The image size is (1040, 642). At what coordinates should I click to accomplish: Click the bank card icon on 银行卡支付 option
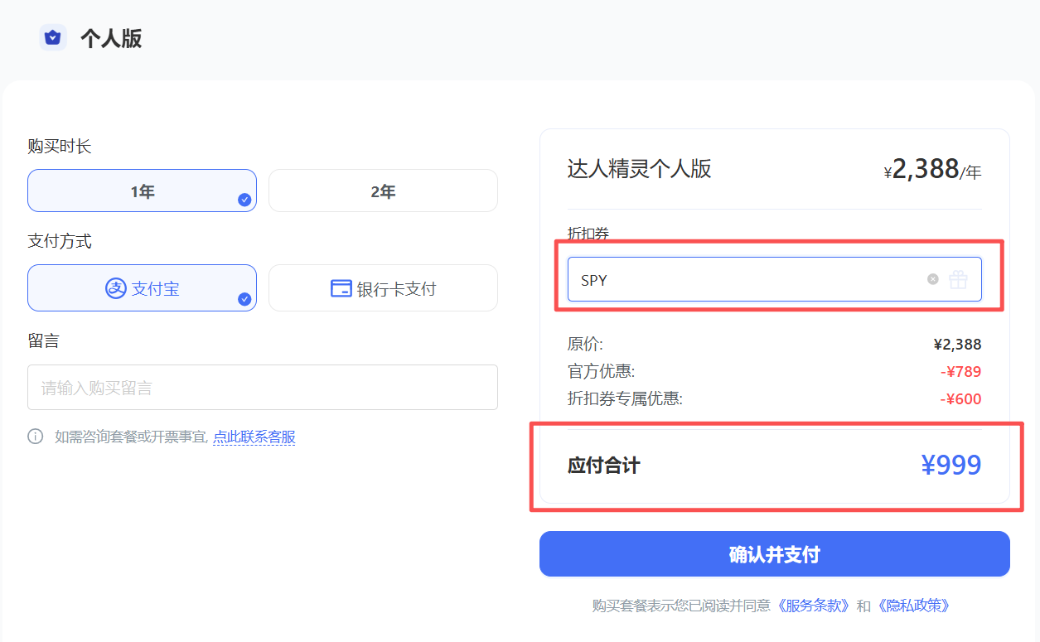tap(340, 287)
